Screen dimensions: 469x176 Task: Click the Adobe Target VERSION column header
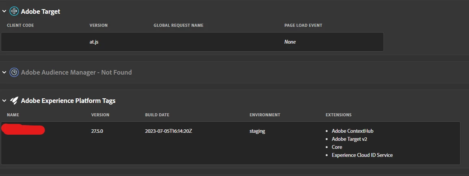pos(98,25)
